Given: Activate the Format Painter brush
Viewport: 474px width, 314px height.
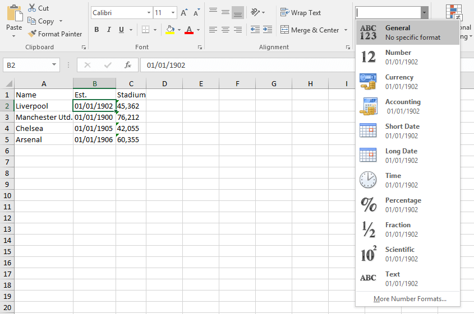Looking at the screenshot, I should coord(32,34).
